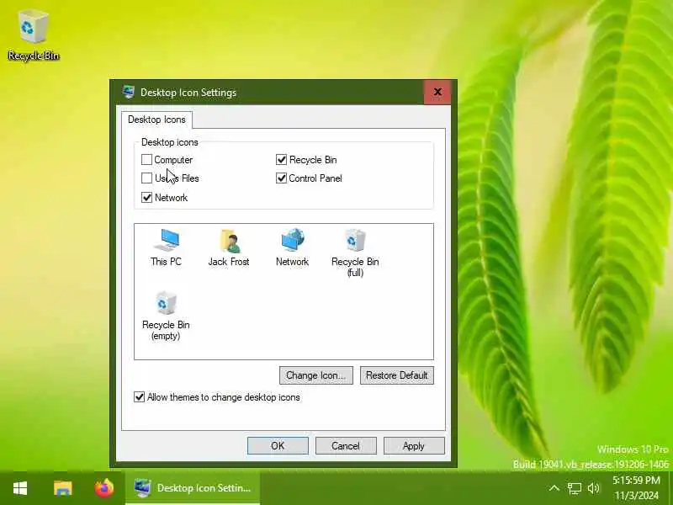
Task: Close the Desktop Icon Settings dialog
Action: click(x=437, y=92)
